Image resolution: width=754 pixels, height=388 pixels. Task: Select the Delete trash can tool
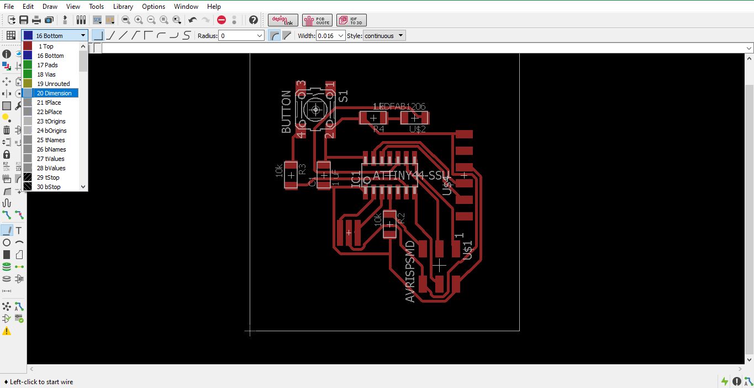7,130
